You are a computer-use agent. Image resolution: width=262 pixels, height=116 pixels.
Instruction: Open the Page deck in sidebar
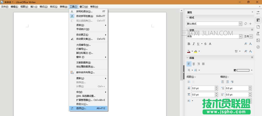258,27
